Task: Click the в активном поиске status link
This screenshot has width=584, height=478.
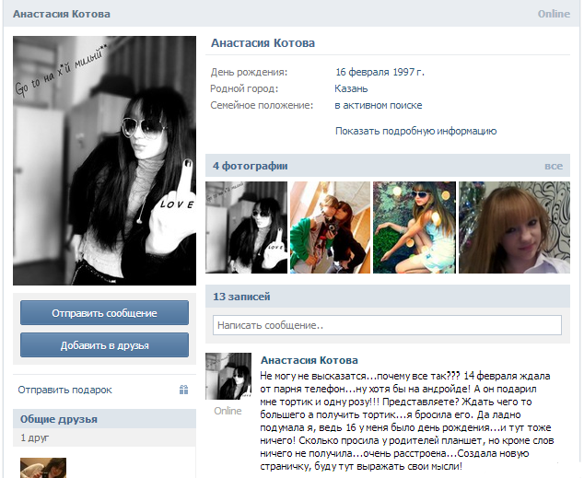Action: 379,105
